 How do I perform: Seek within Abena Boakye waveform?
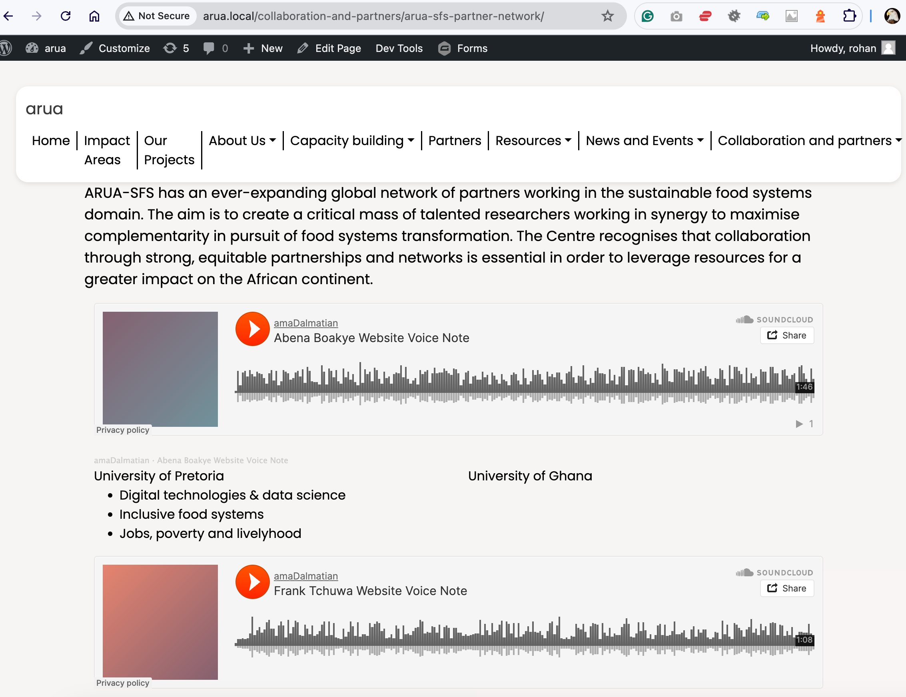[x=498, y=384]
